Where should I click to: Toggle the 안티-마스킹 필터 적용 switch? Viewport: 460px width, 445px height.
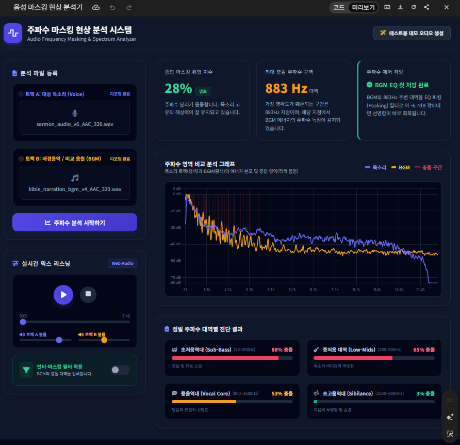120,370
